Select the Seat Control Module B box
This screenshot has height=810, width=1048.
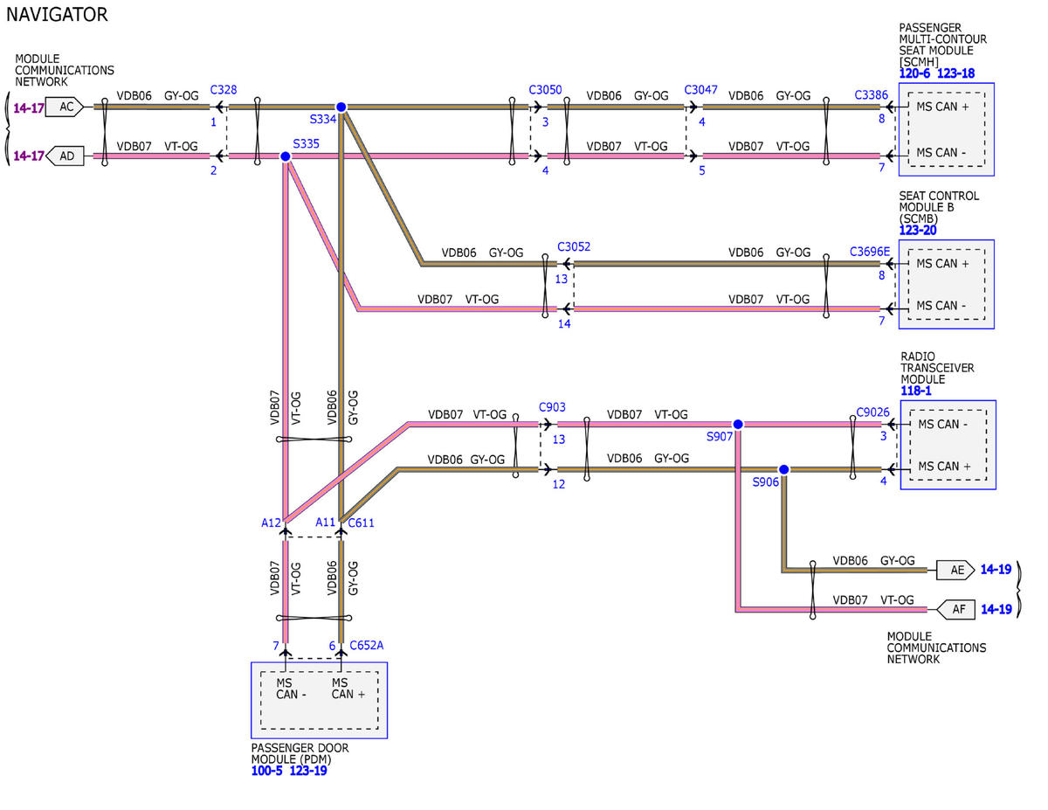(946, 284)
